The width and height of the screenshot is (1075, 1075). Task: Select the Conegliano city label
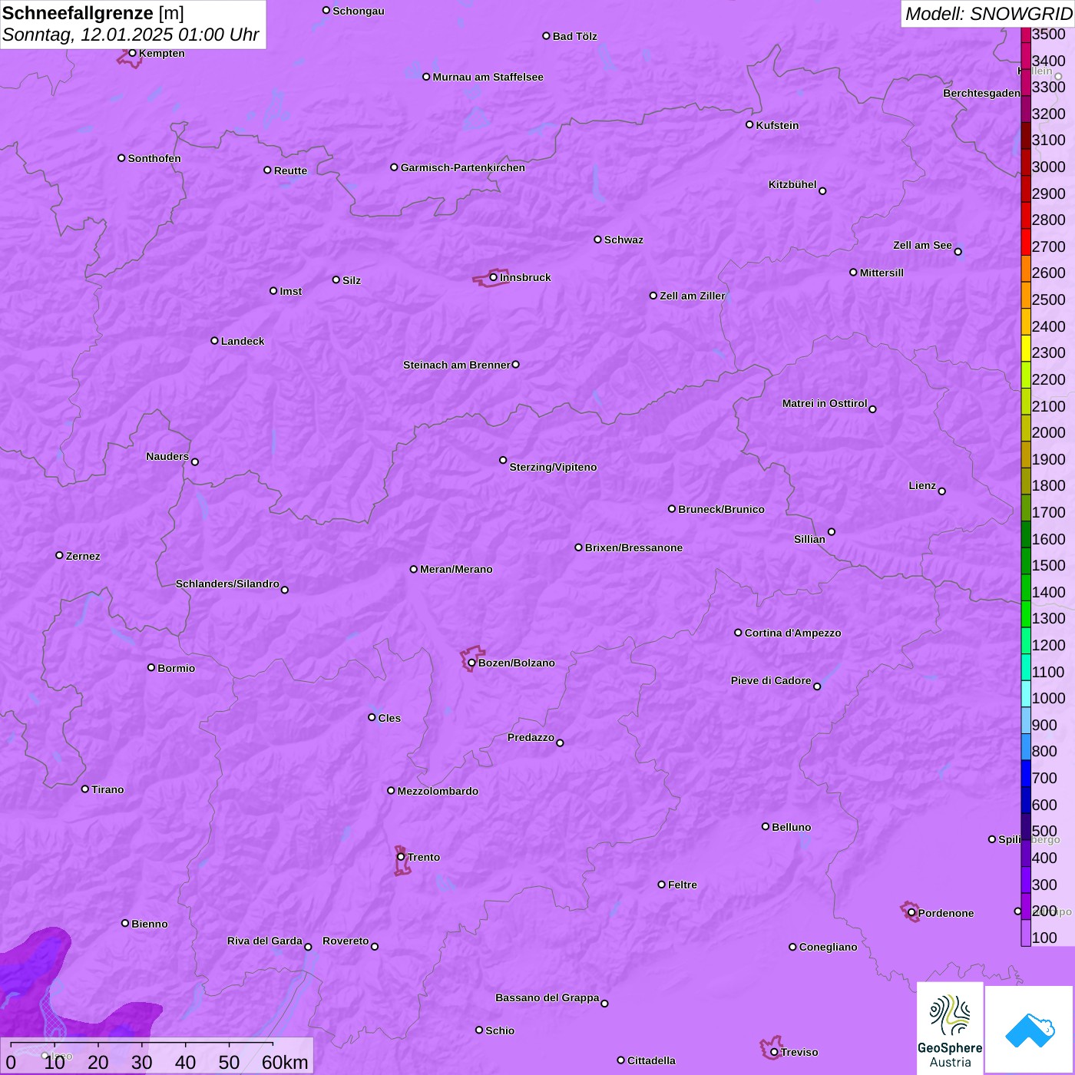coord(828,947)
